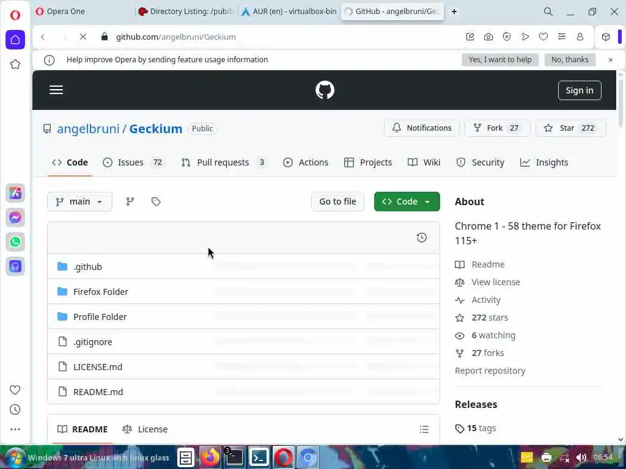Screen dimensions: 626x469
Task: Go back to previous page
Action: click(43, 37)
